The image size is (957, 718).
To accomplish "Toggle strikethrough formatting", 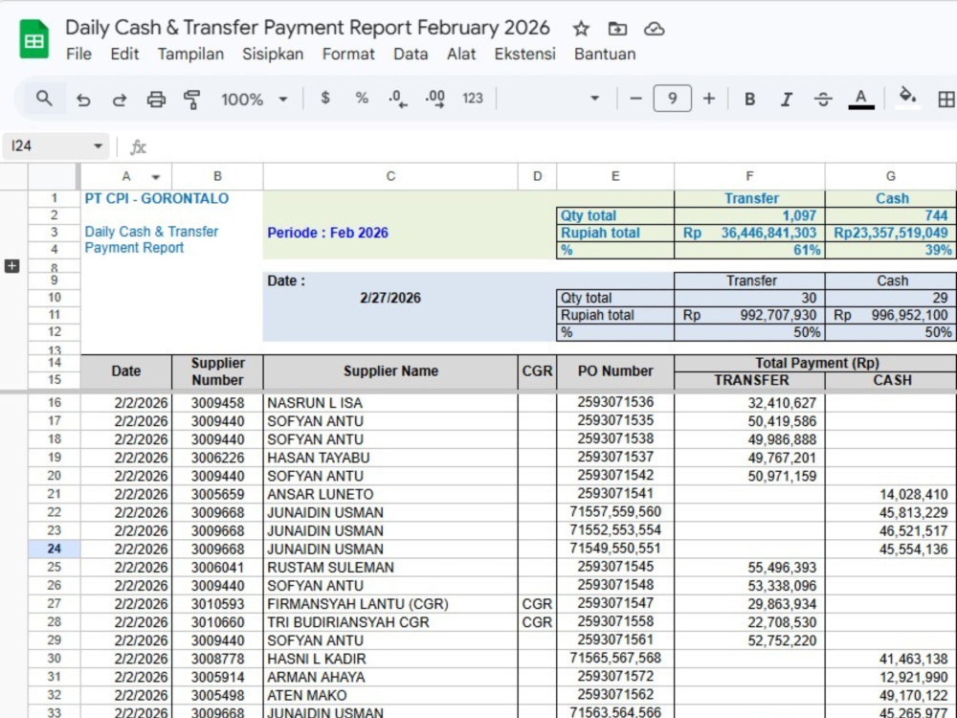I will pos(823,99).
